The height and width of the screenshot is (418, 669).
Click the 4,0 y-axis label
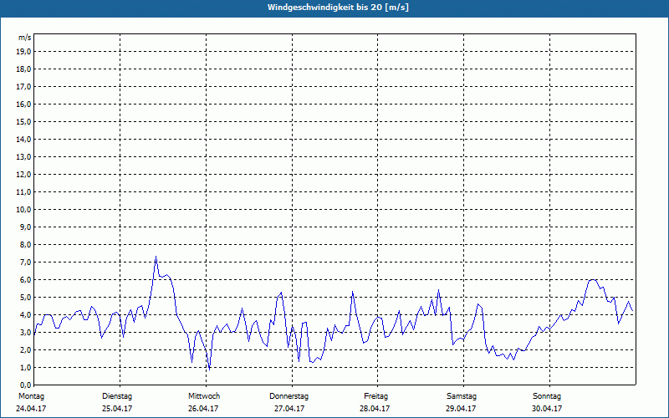[26, 315]
